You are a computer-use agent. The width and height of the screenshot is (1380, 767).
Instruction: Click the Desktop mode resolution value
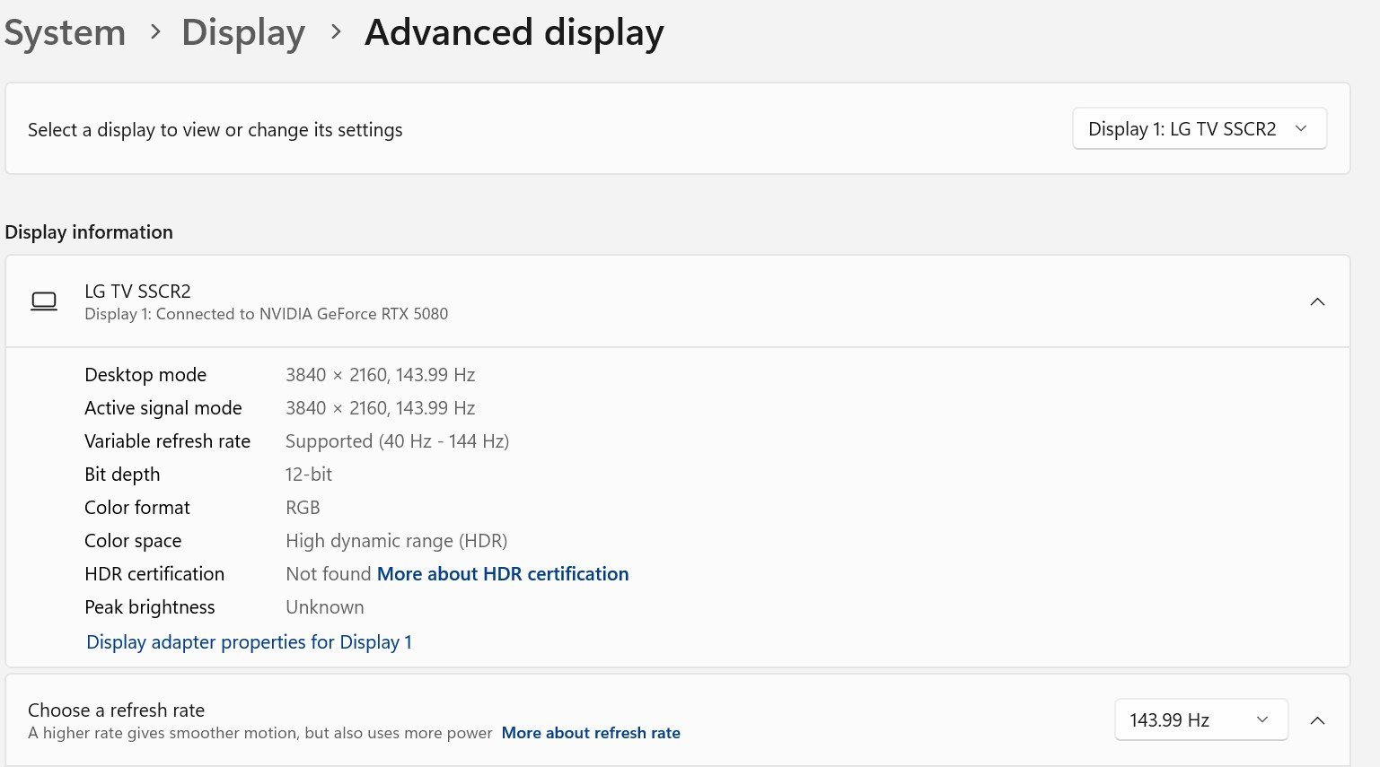[380, 375]
